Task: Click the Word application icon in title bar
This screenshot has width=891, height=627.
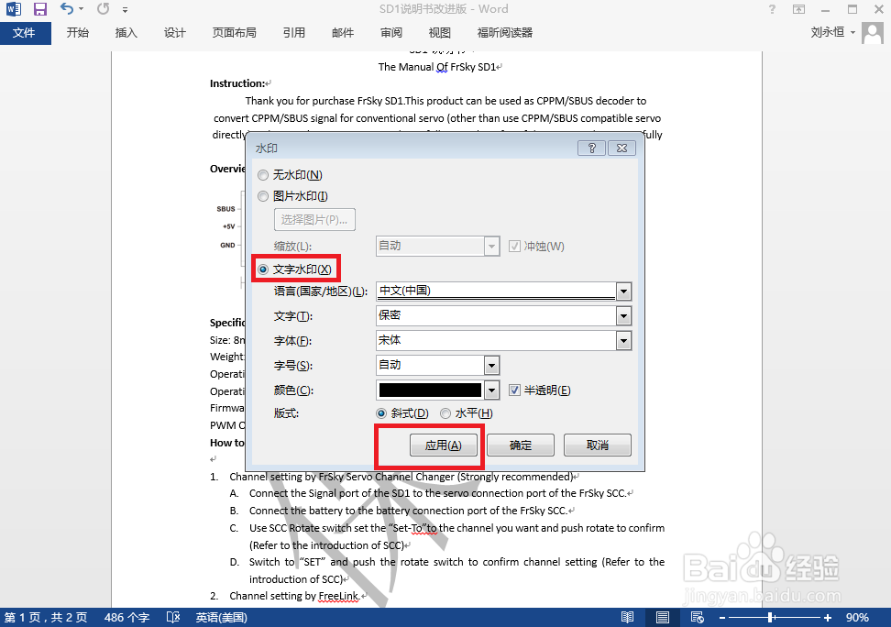Action: pos(14,9)
